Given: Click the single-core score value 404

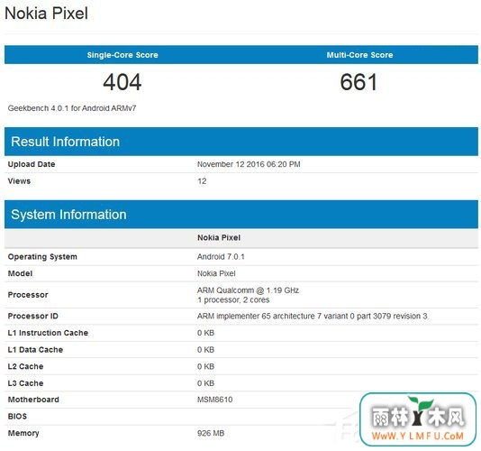Looking at the screenshot, I should click(123, 82).
